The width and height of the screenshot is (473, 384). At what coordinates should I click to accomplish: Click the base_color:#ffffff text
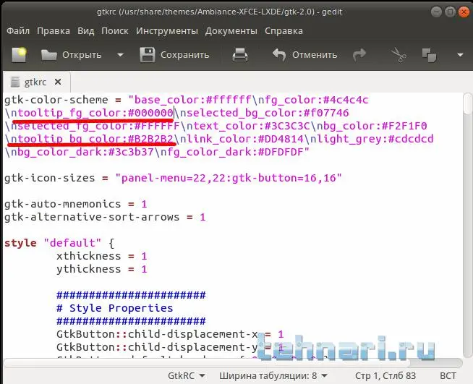click(x=193, y=100)
